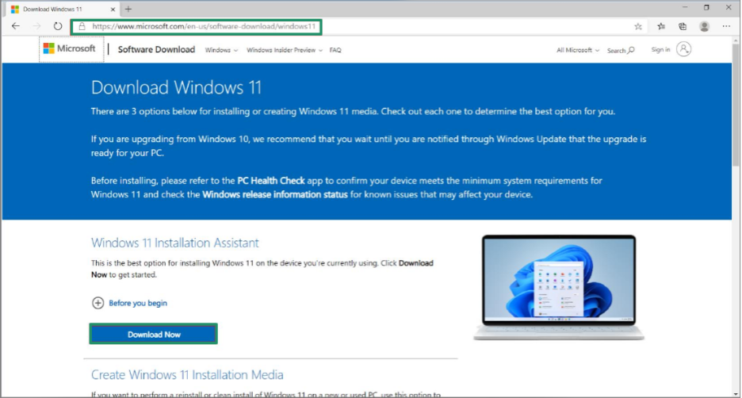The image size is (742, 398).
Task: Open the browser Settings and more menu
Action: [726, 26]
